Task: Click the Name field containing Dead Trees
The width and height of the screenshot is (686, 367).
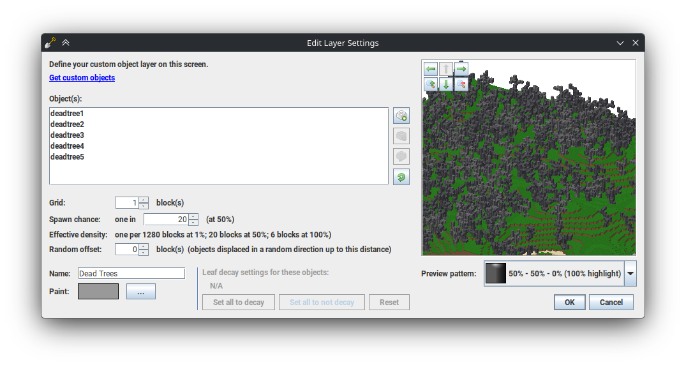Action: tap(131, 273)
